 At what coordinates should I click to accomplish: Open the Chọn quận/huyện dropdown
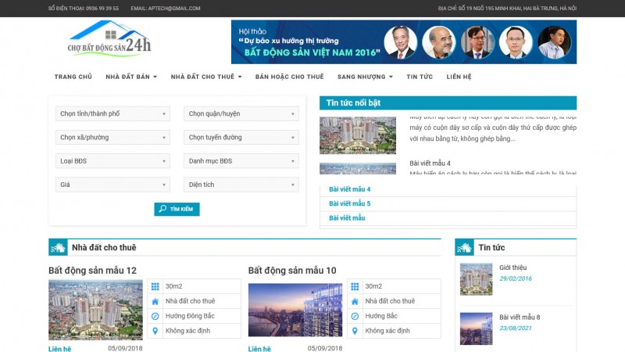(x=241, y=114)
